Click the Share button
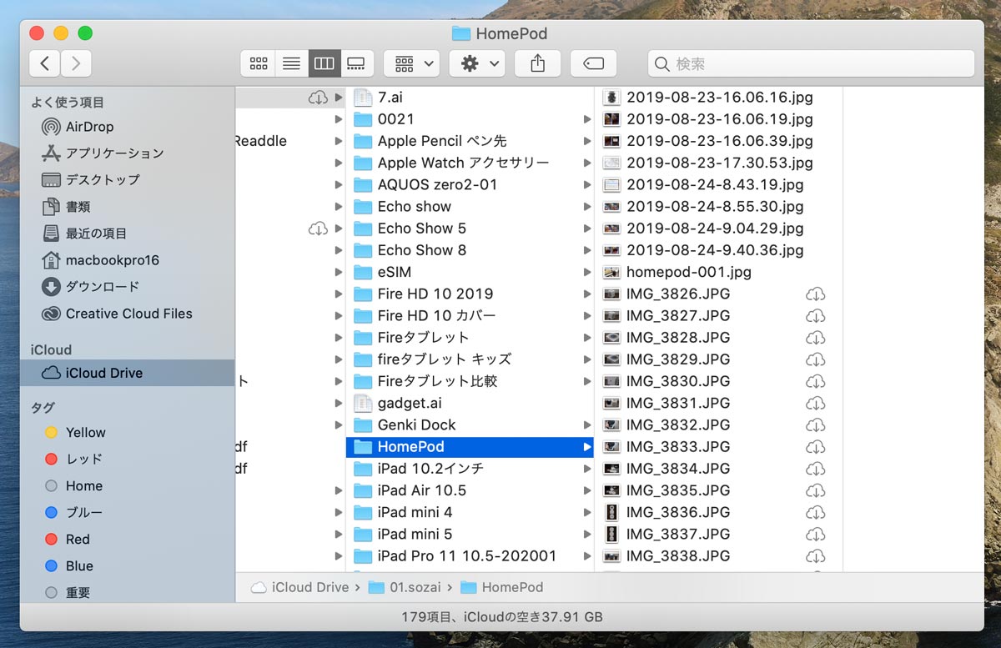The image size is (1001, 648). pyautogui.click(x=537, y=63)
